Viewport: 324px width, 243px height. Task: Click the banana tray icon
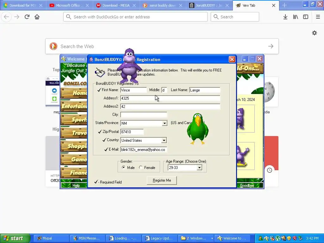click(266, 238)
